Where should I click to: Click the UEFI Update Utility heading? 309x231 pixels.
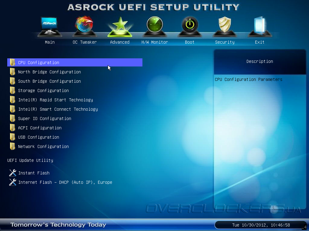30,160
